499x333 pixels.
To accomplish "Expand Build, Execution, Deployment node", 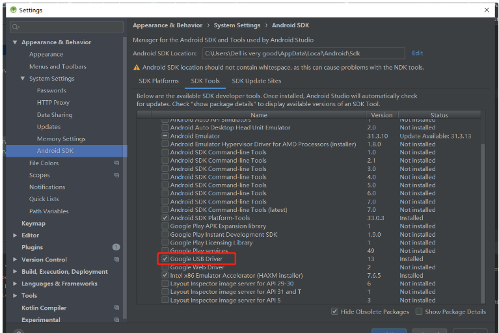I will click(15, 271).
